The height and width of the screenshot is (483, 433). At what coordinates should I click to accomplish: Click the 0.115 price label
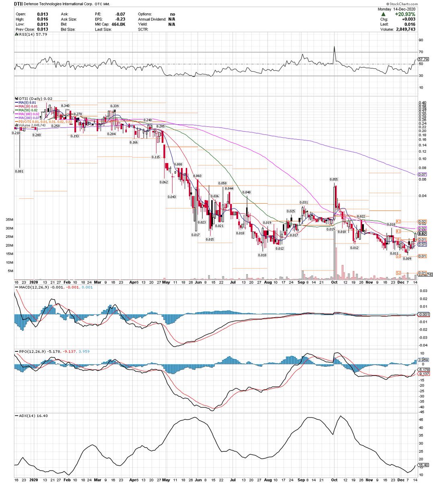tap(156, 157)
